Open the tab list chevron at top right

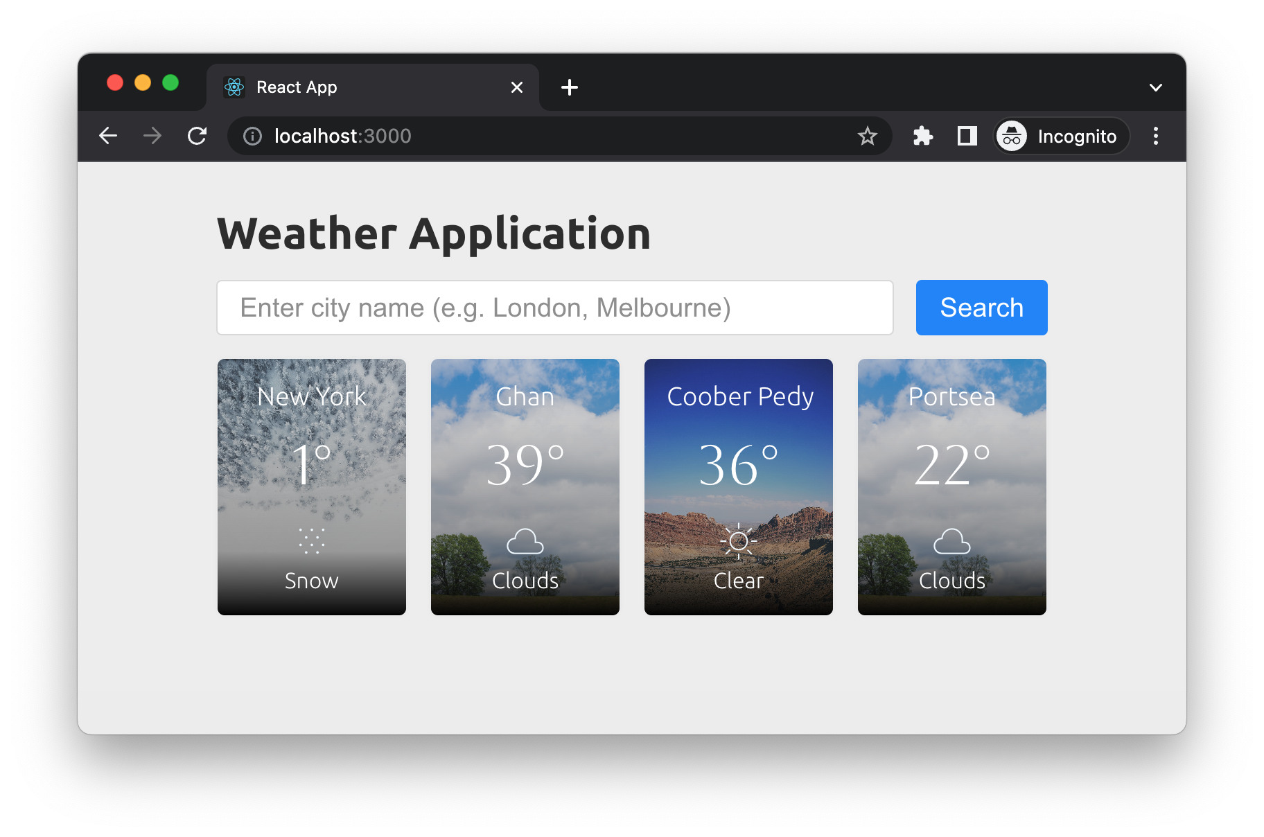pos(1156,87)
